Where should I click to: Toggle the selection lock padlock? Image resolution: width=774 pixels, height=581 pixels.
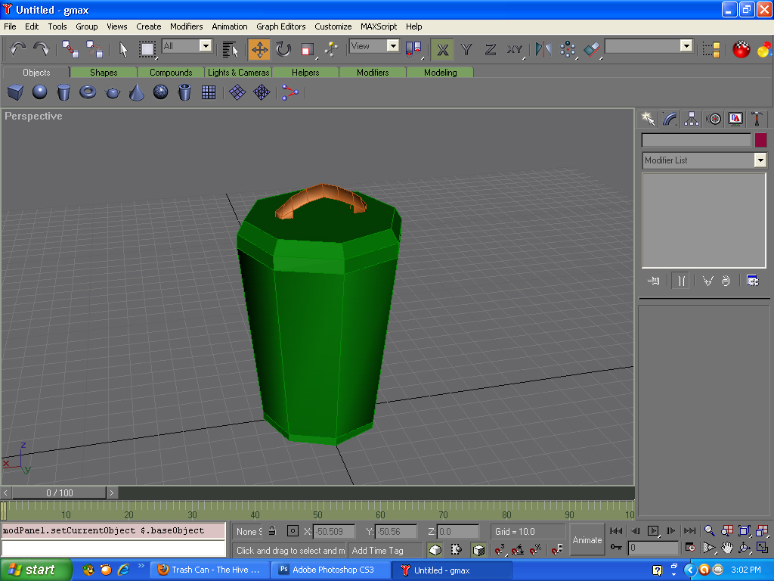point(272,531)
